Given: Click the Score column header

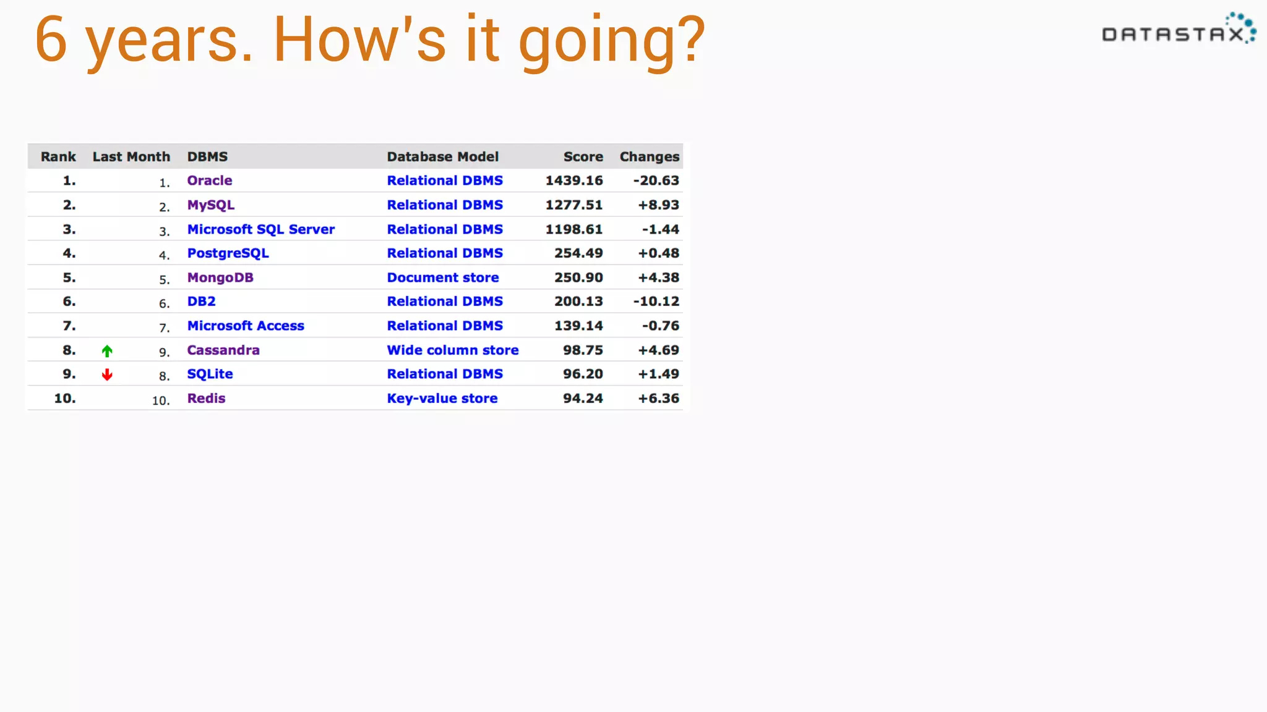Looking at the screenshot, I should click(x=583, y=157).
